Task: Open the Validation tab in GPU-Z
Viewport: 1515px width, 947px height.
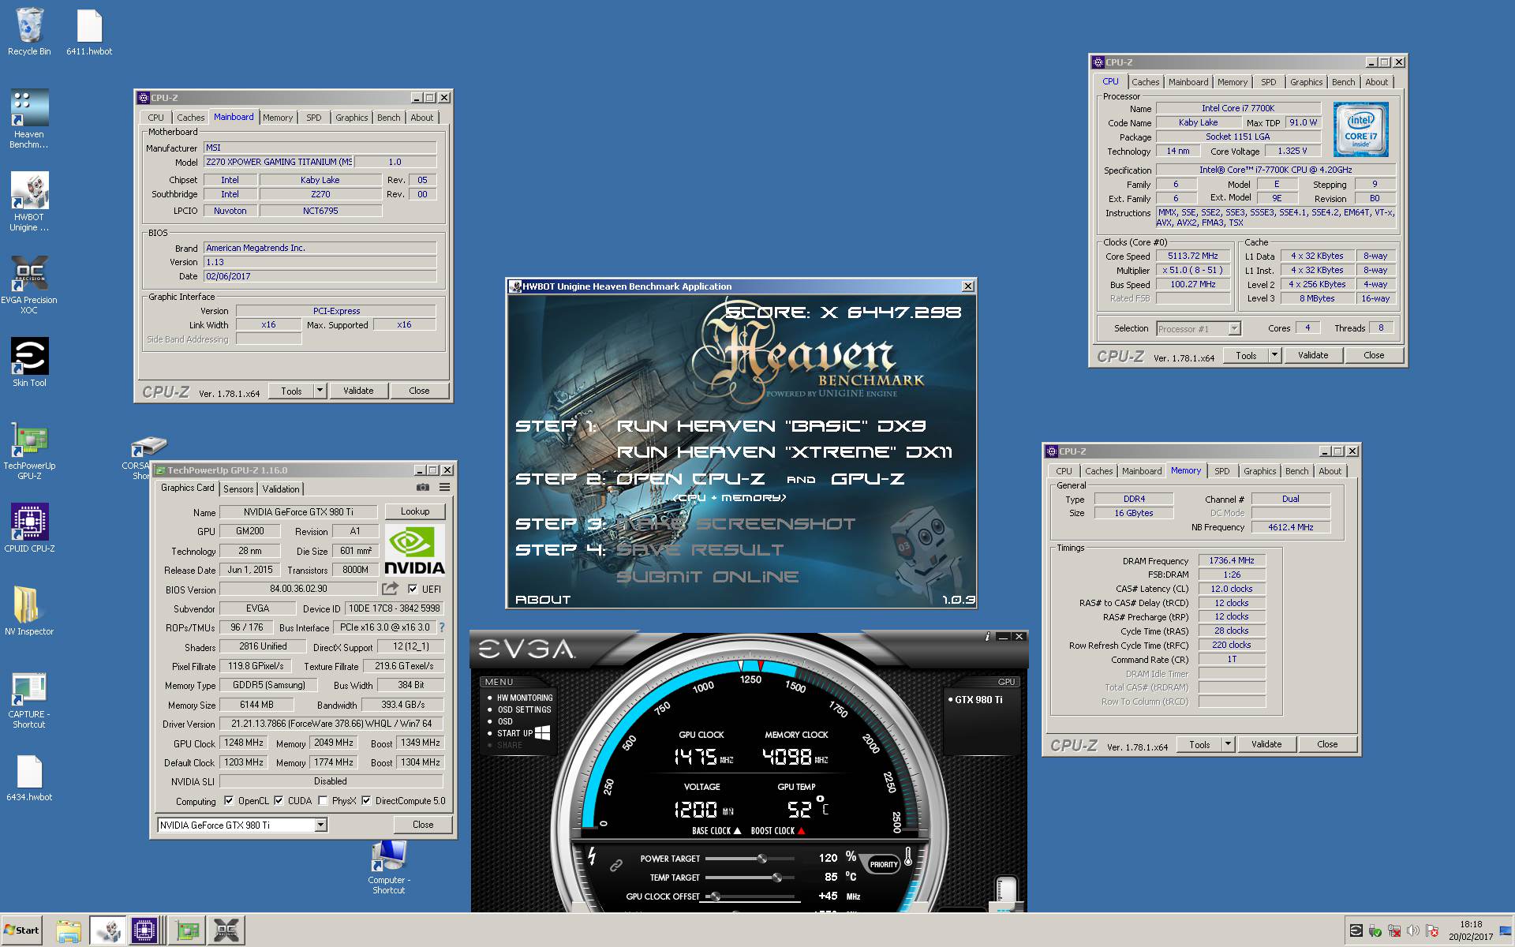Action: pyautogui.click(x=281, y=489)
